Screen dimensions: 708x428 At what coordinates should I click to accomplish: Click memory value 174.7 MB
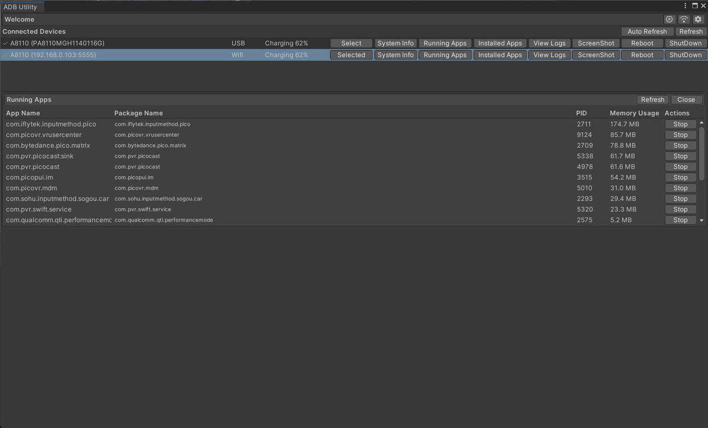tap(625, 124)
